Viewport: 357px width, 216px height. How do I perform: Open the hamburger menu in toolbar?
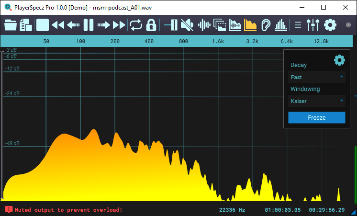298,24
